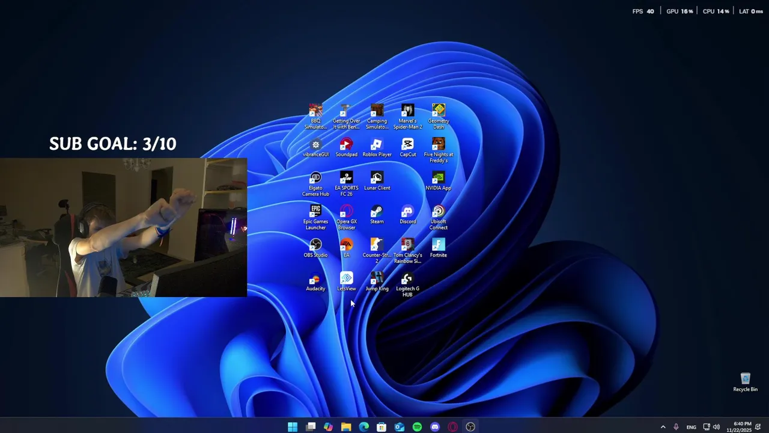Open network settings from the tray

[707, 427]
